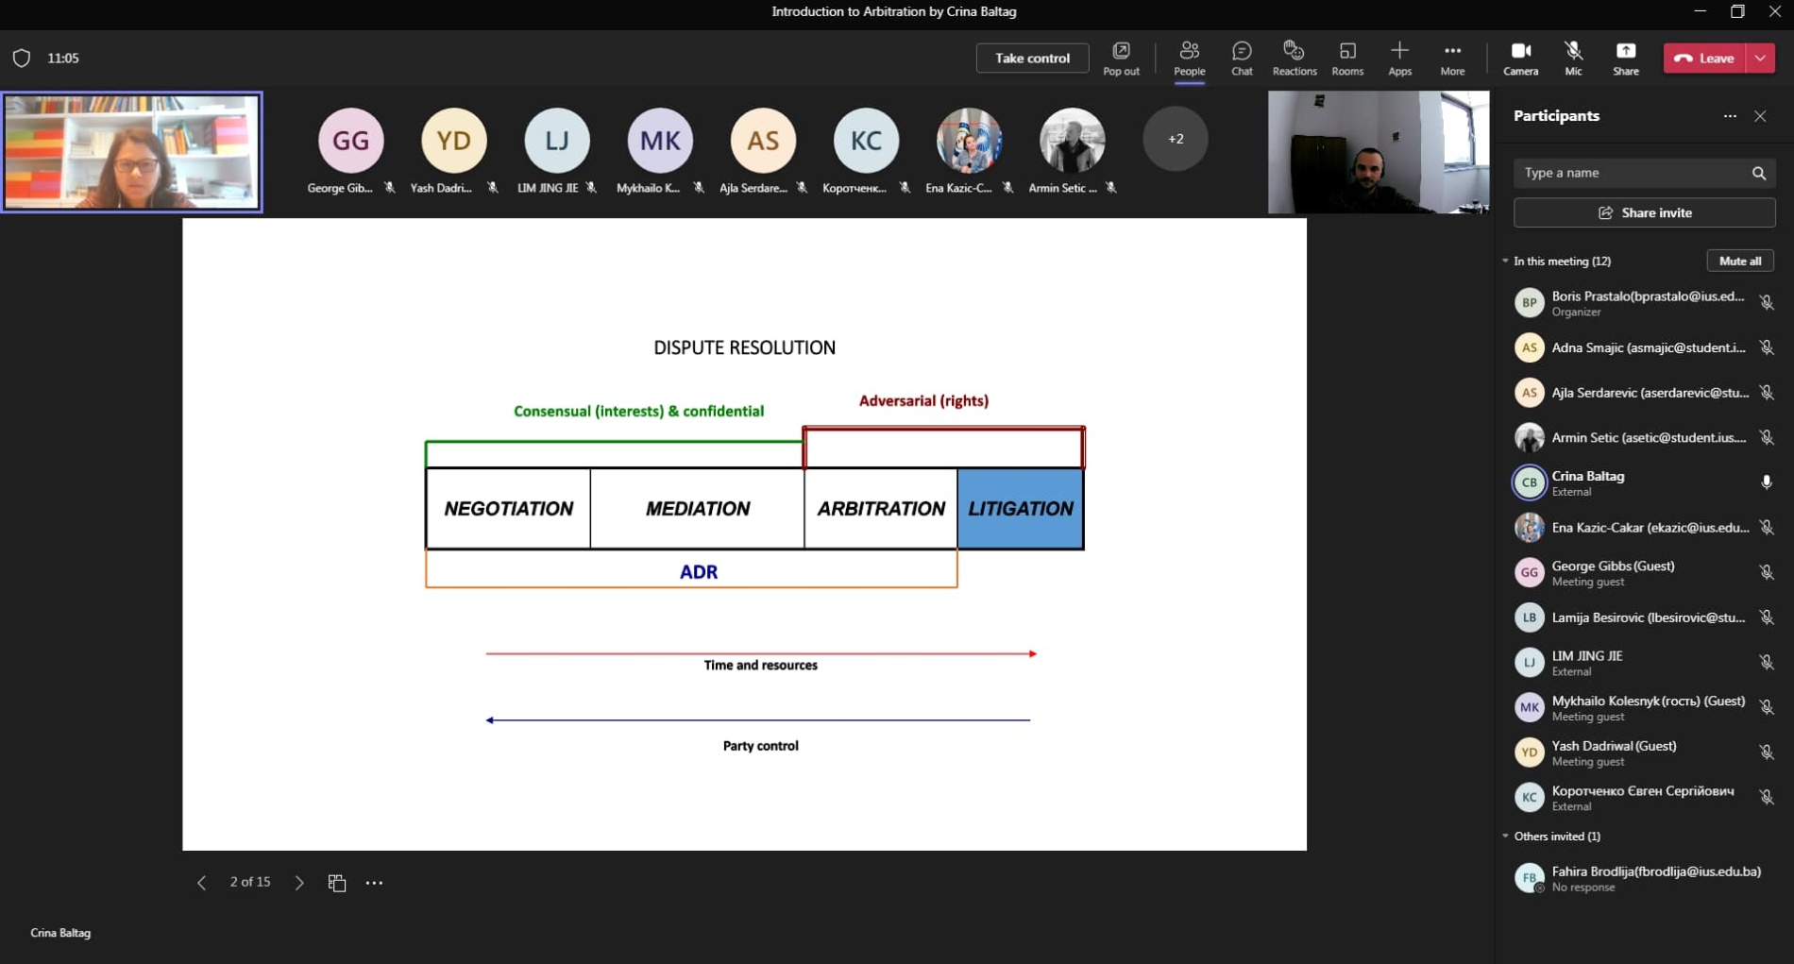The image size is (1794, 964).
Task: Click the Mute all button
Action: click(x=1739, y=262)
